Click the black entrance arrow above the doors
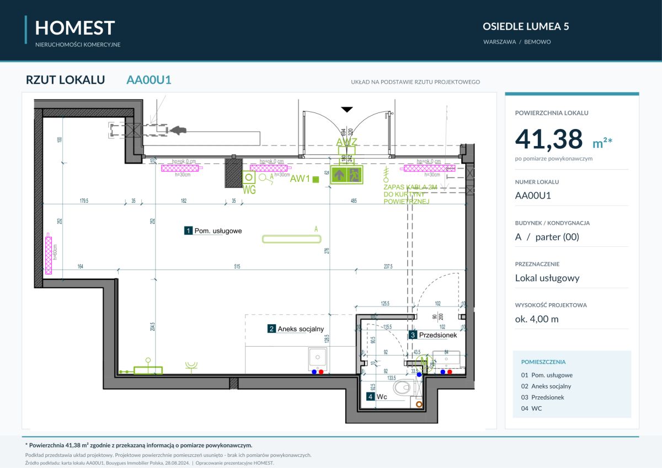This screenshot has width=662, height=468. tap(346, 109)
